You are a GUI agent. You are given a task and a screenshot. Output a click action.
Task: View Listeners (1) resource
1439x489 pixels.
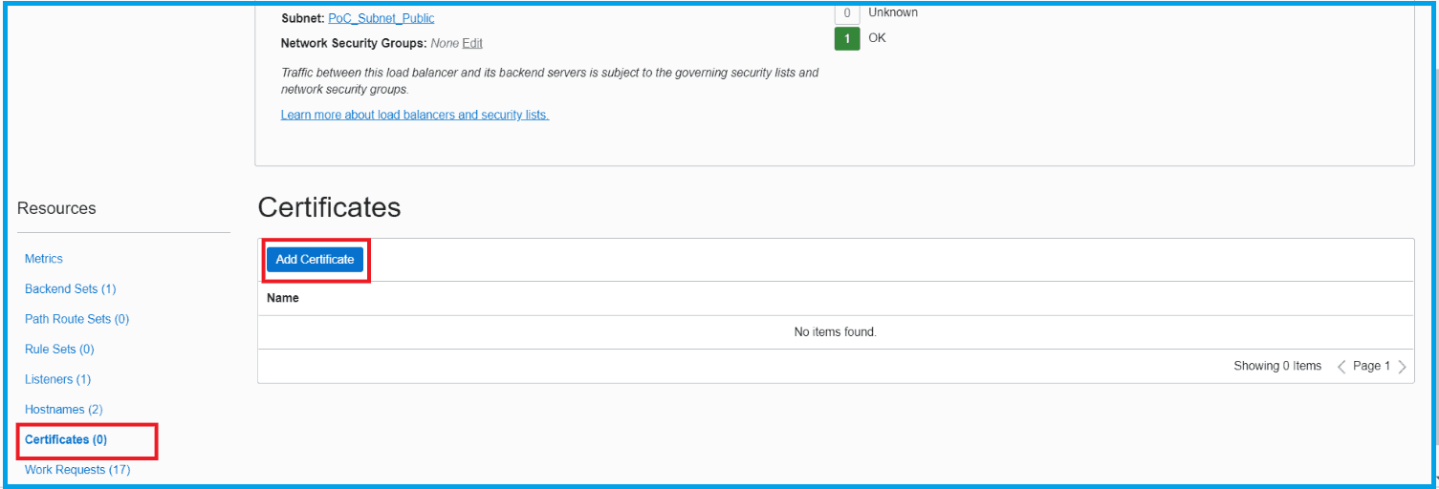click(57, 379)
